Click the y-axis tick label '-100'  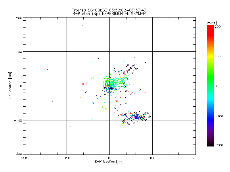(18, 120)
